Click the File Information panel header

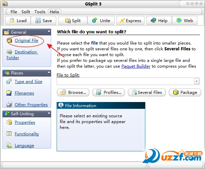coord(101,105)
